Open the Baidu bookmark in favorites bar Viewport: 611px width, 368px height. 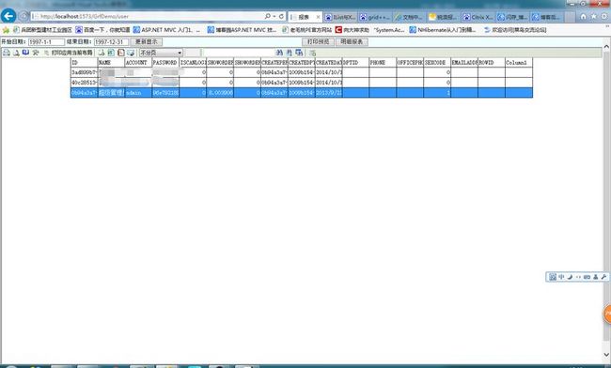click(102, 30)
